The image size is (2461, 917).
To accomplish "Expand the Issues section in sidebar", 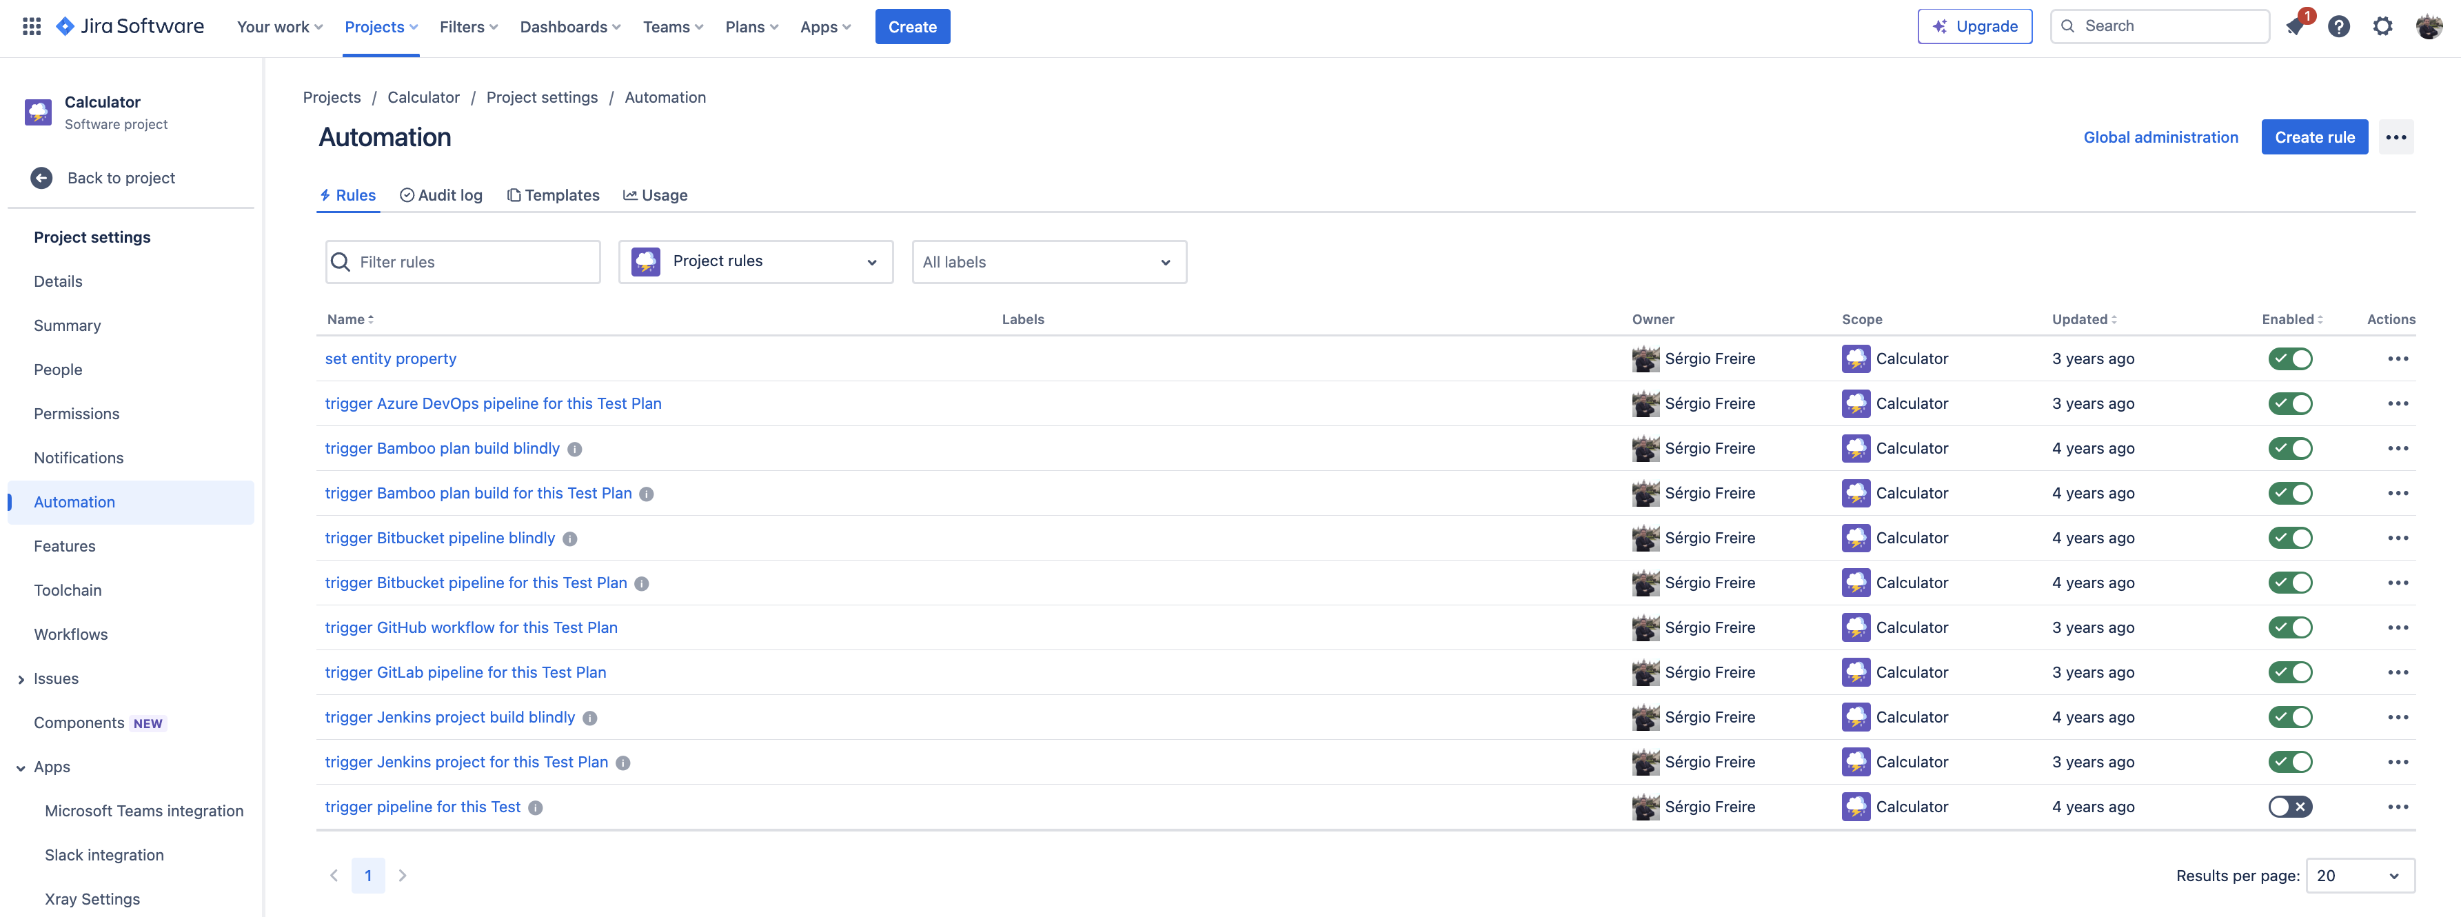I will click(21, 680).
